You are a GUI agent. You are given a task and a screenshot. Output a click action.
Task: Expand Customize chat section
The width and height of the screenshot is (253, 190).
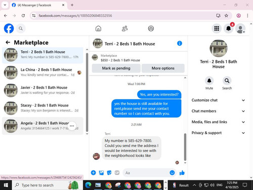(218, 100)
